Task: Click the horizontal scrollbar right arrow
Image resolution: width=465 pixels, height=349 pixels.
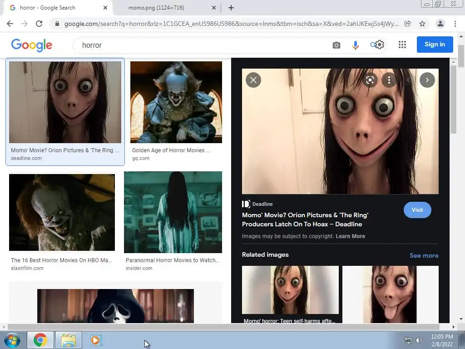Action: 454,327
